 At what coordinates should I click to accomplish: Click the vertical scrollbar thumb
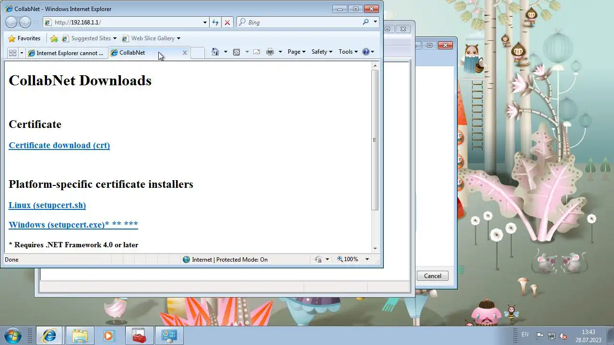click(x=375, y=140)
